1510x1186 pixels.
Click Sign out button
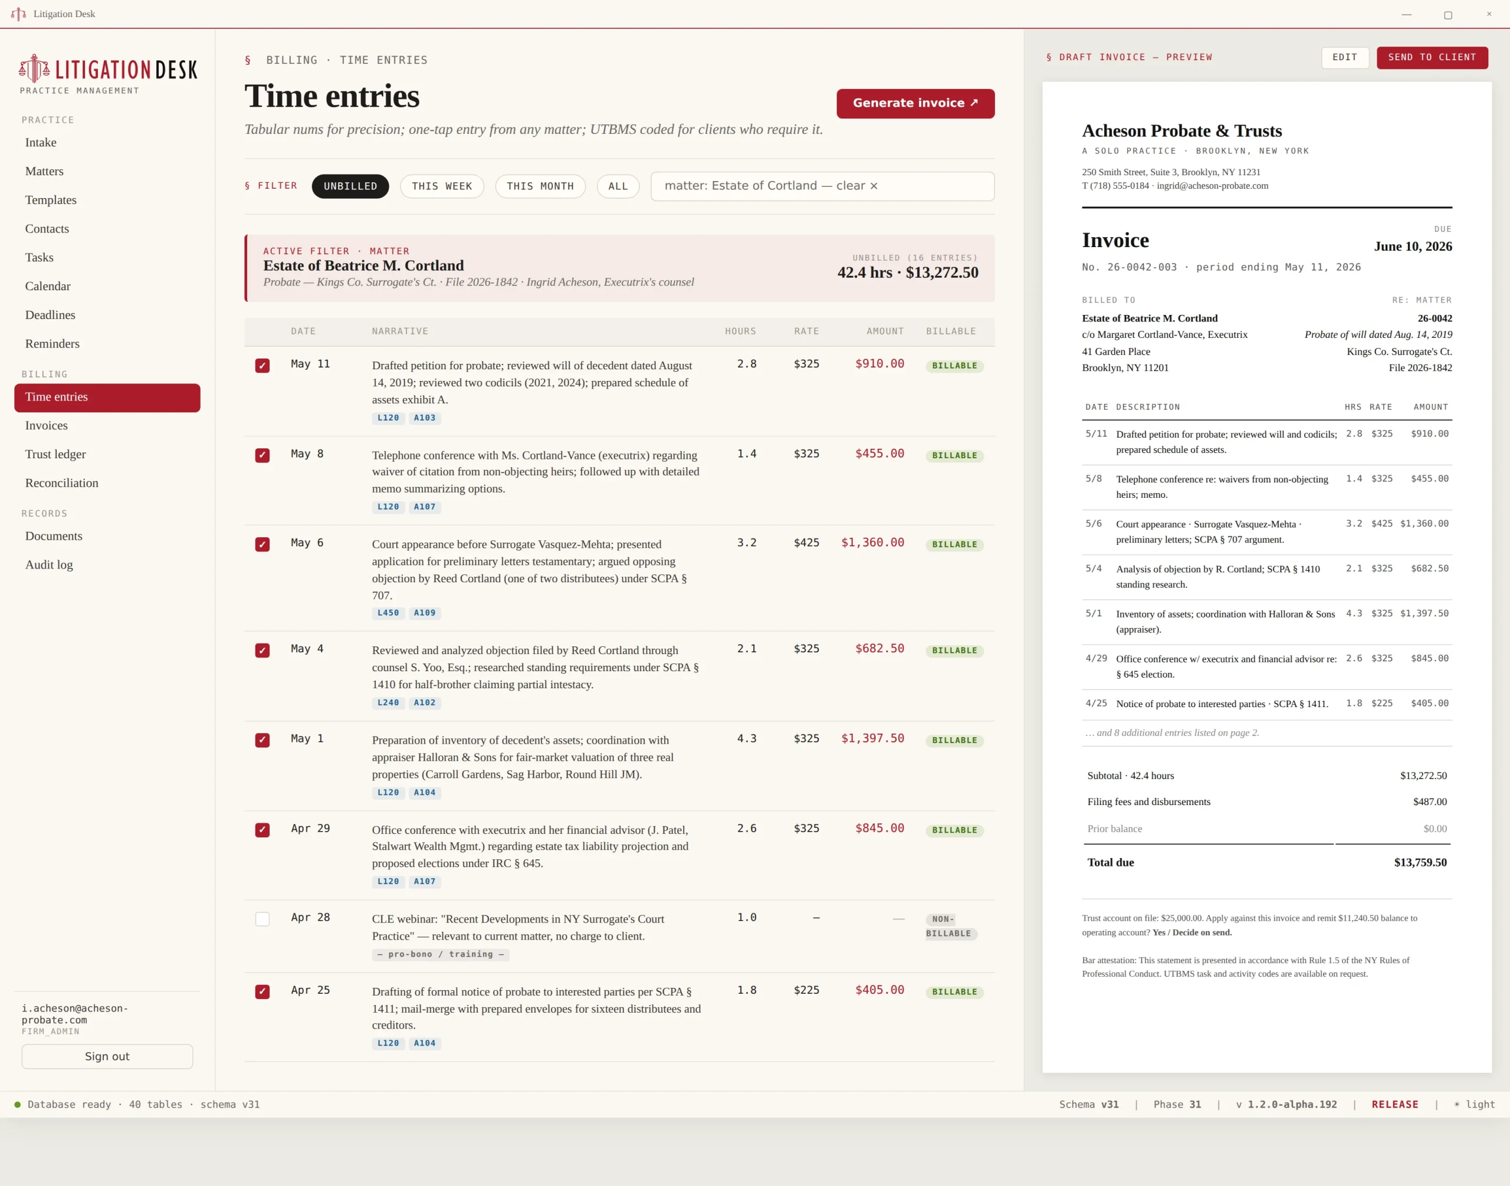coord(107,1056)
